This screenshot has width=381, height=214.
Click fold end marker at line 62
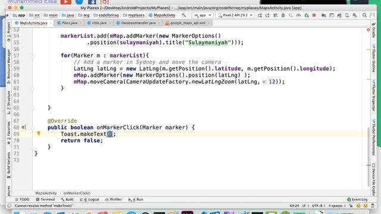click(32, 89)
